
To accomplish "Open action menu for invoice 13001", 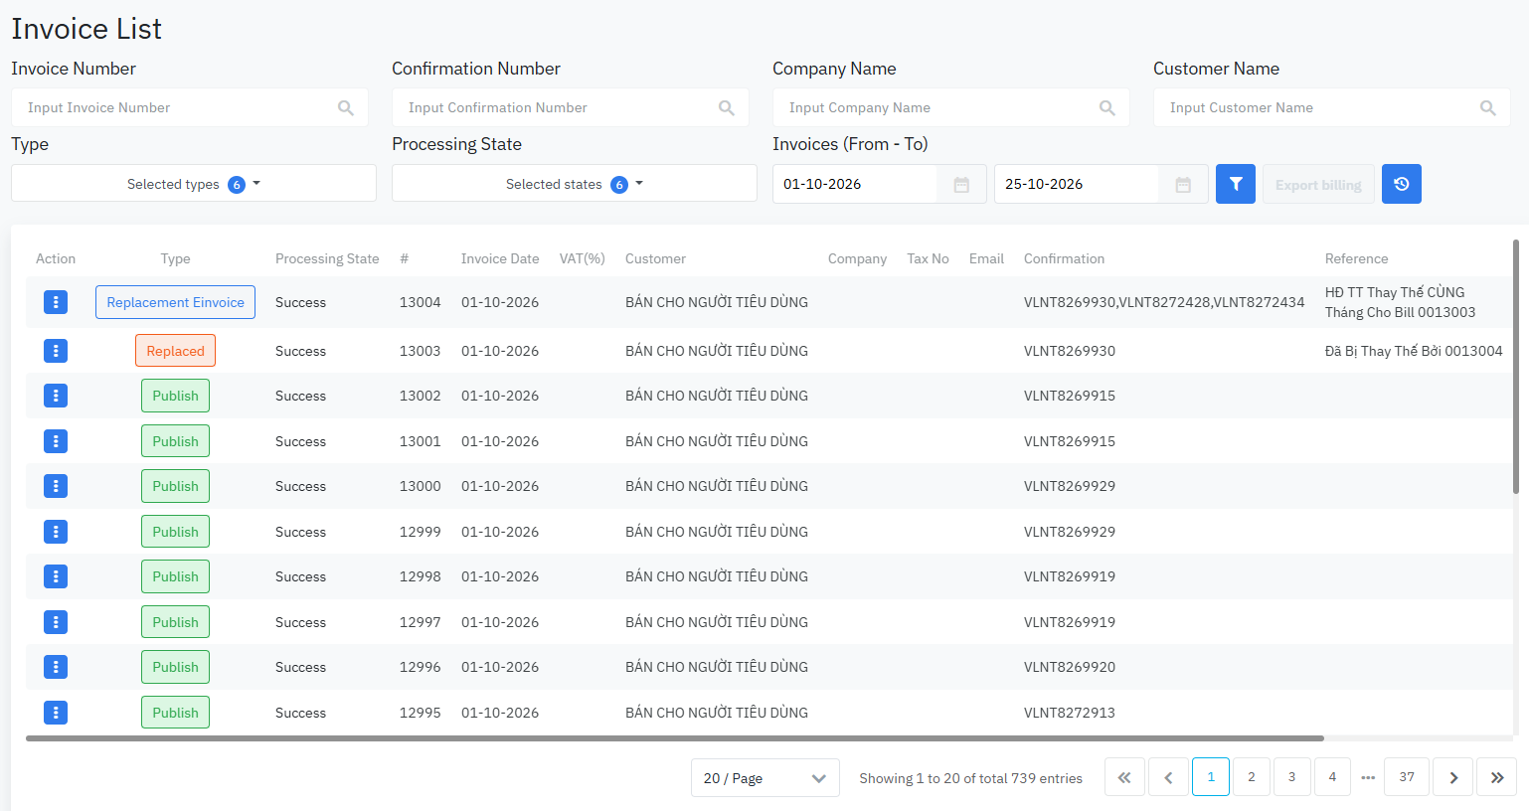I will (56, 441).
